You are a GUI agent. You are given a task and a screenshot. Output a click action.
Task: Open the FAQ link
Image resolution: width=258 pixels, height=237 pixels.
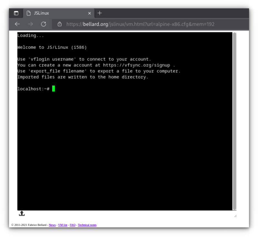[x=72, y=225]
